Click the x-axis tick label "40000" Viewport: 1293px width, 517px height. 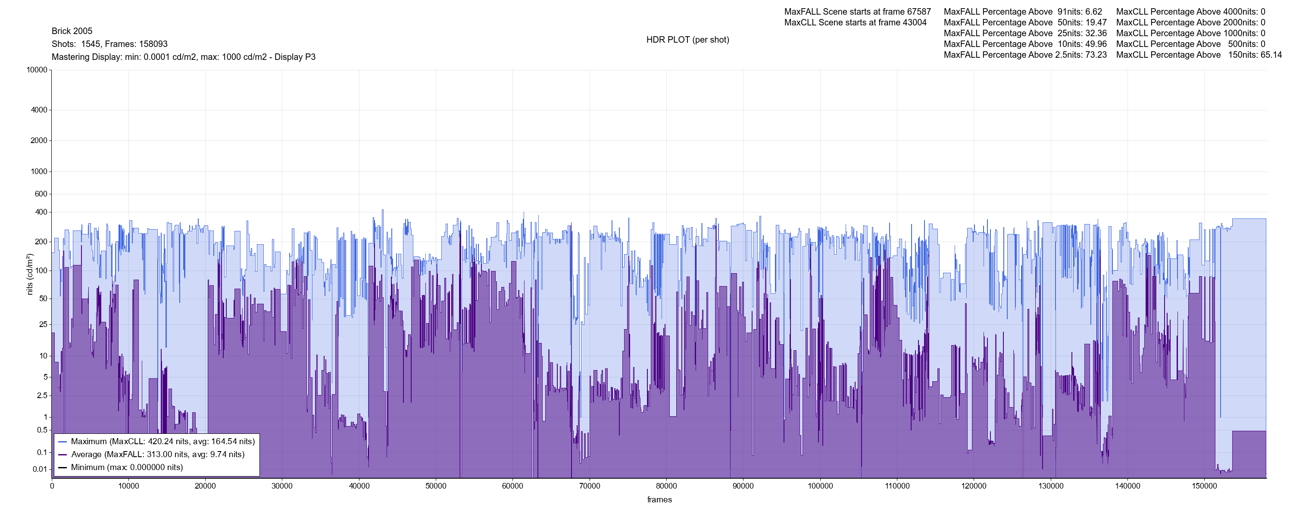pos(359,486)
